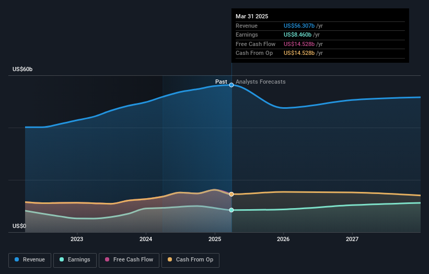Image resolution: width=429 pixels, height=274 pixels.
Task: Click the Earnings row label in the tooltip
Action: coord(247,35)
